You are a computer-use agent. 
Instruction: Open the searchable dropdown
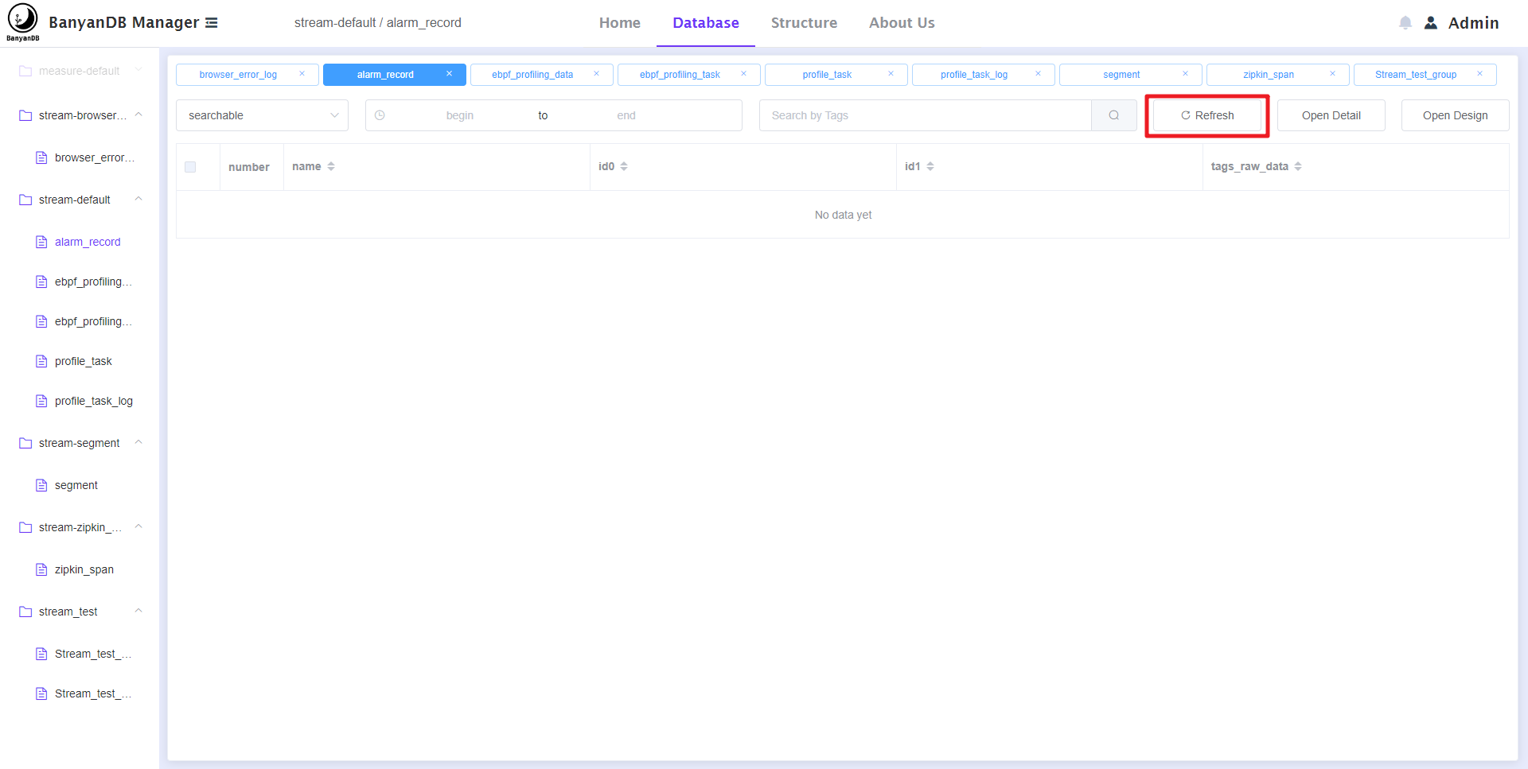pos(262,115)
